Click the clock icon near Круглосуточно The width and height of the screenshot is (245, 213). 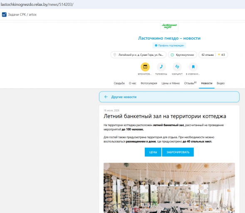coord(172,55)
